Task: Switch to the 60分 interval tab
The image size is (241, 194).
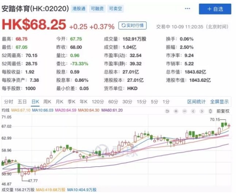Action: coord(113,102)
